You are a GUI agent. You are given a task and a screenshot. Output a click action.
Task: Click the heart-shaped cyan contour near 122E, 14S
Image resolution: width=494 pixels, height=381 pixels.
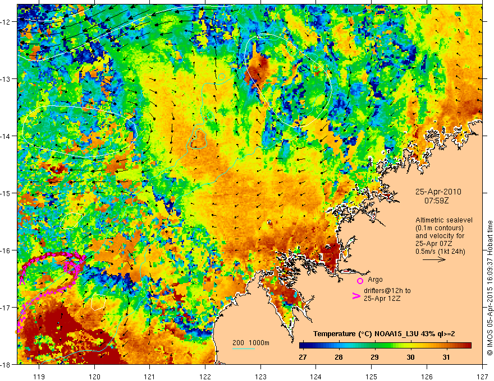(198, 138)
